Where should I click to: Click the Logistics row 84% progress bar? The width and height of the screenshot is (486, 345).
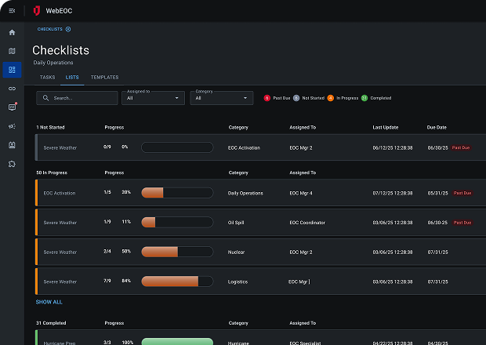click(176, 281)
